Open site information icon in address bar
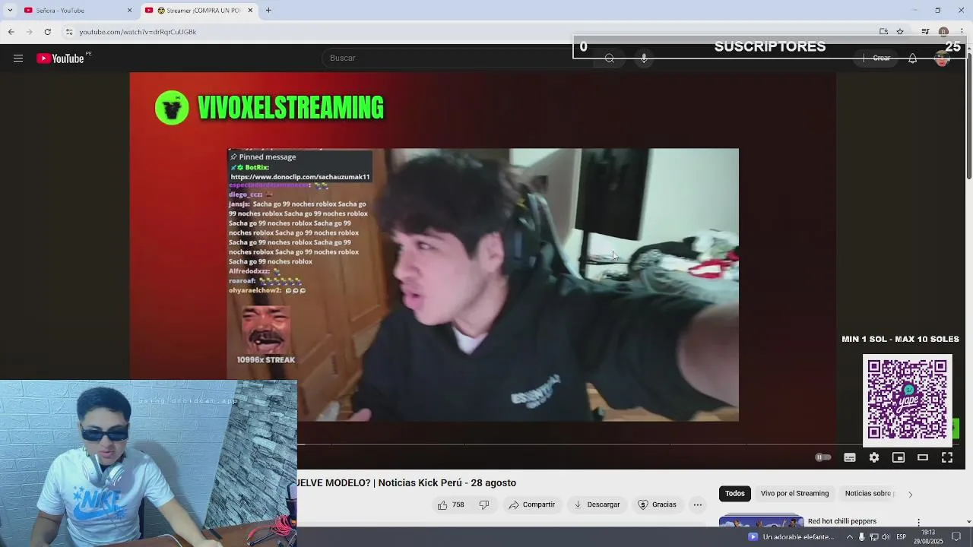This screenshot has width=973, height=547. pyautogui.click(x=69, y=32)
